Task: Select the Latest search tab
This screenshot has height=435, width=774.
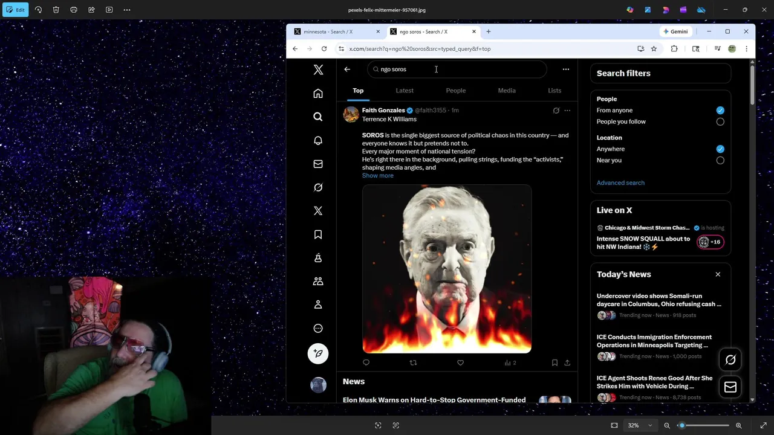Action: tap(405, 91)
